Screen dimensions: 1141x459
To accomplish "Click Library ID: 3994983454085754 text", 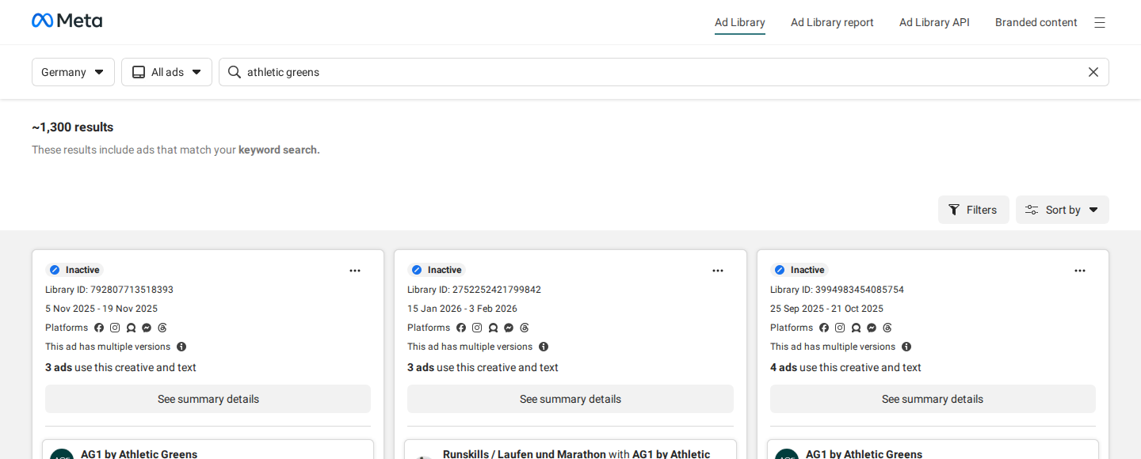I will [x=837, y=290].
